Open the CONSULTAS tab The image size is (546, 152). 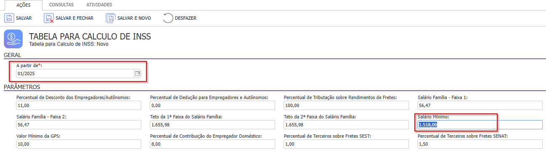point(61,5)
